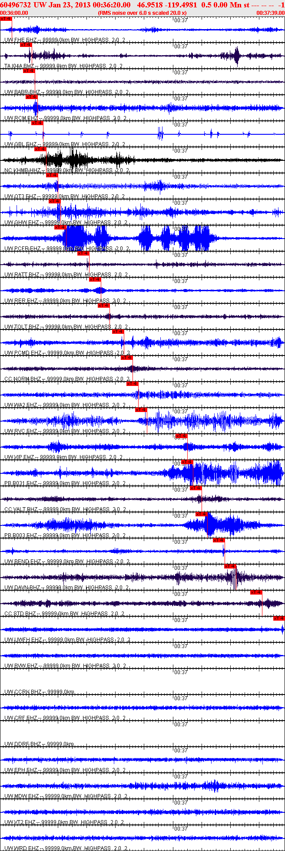Select the pick marker on the UW RVC EHZ trace

pos(141,410)
